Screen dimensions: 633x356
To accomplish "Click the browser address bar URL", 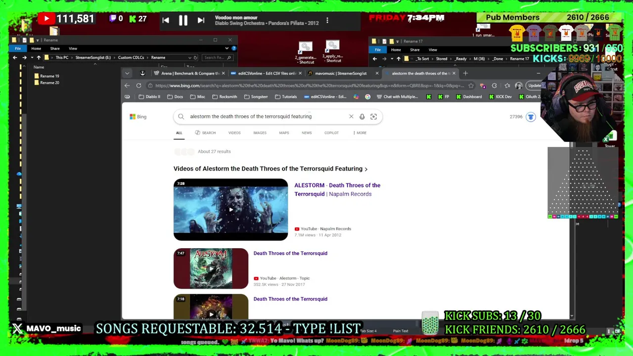I will [x=309, y=86].
